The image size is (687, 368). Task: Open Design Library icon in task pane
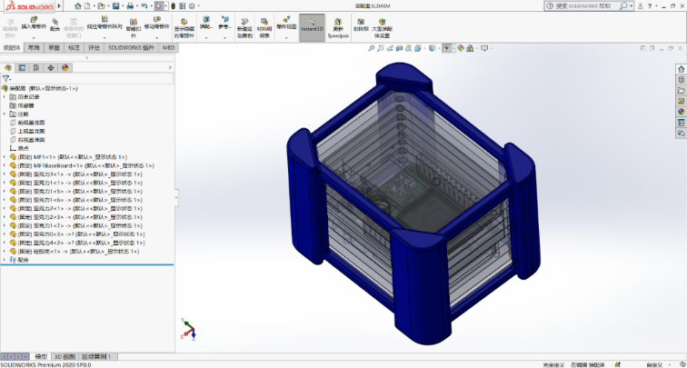tap(681, 80)
